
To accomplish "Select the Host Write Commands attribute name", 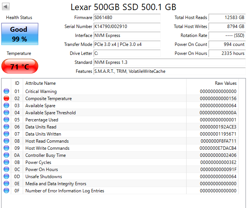I will [x=47, y=148].
